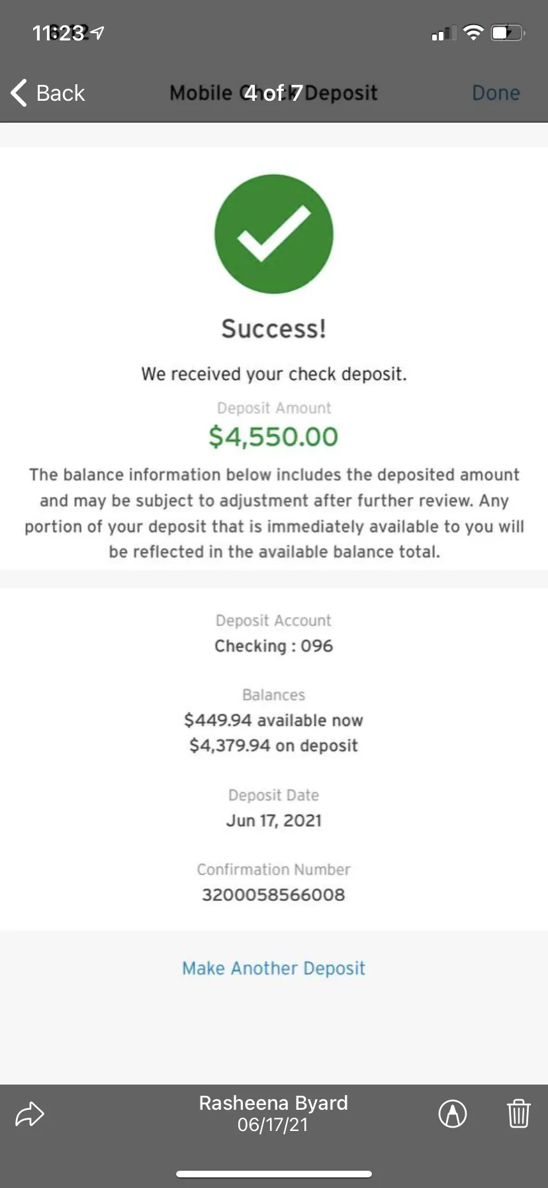Tap the green success checkmark circle

(274, 234)
